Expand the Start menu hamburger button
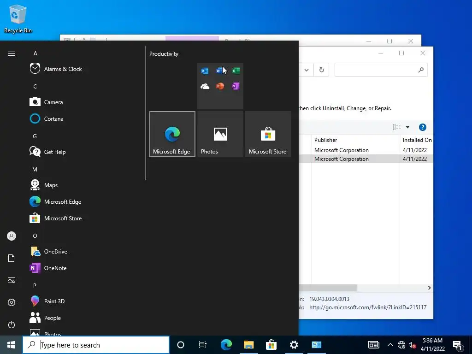Image resolution: width=472 pixels, height=354 pixels. tap(12, 53)
